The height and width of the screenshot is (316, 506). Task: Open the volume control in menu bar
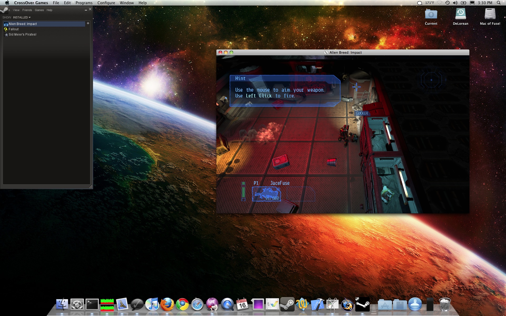455,3
